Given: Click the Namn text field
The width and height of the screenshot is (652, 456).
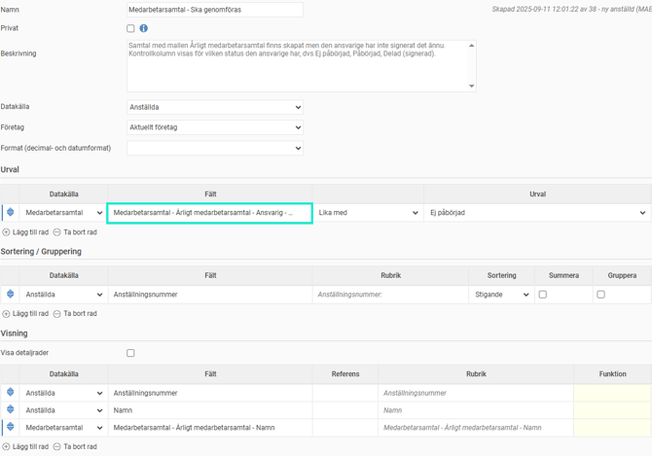Looking at the screenshot, I should [x=214, y=10].
